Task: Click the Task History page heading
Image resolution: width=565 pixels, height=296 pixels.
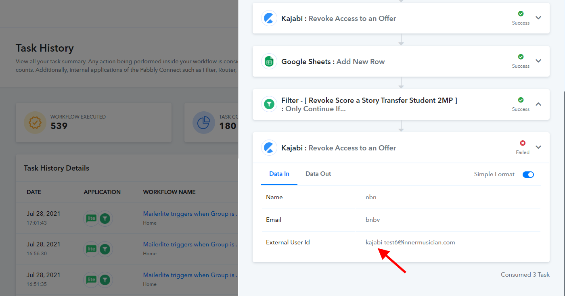Action: (45, 48)
